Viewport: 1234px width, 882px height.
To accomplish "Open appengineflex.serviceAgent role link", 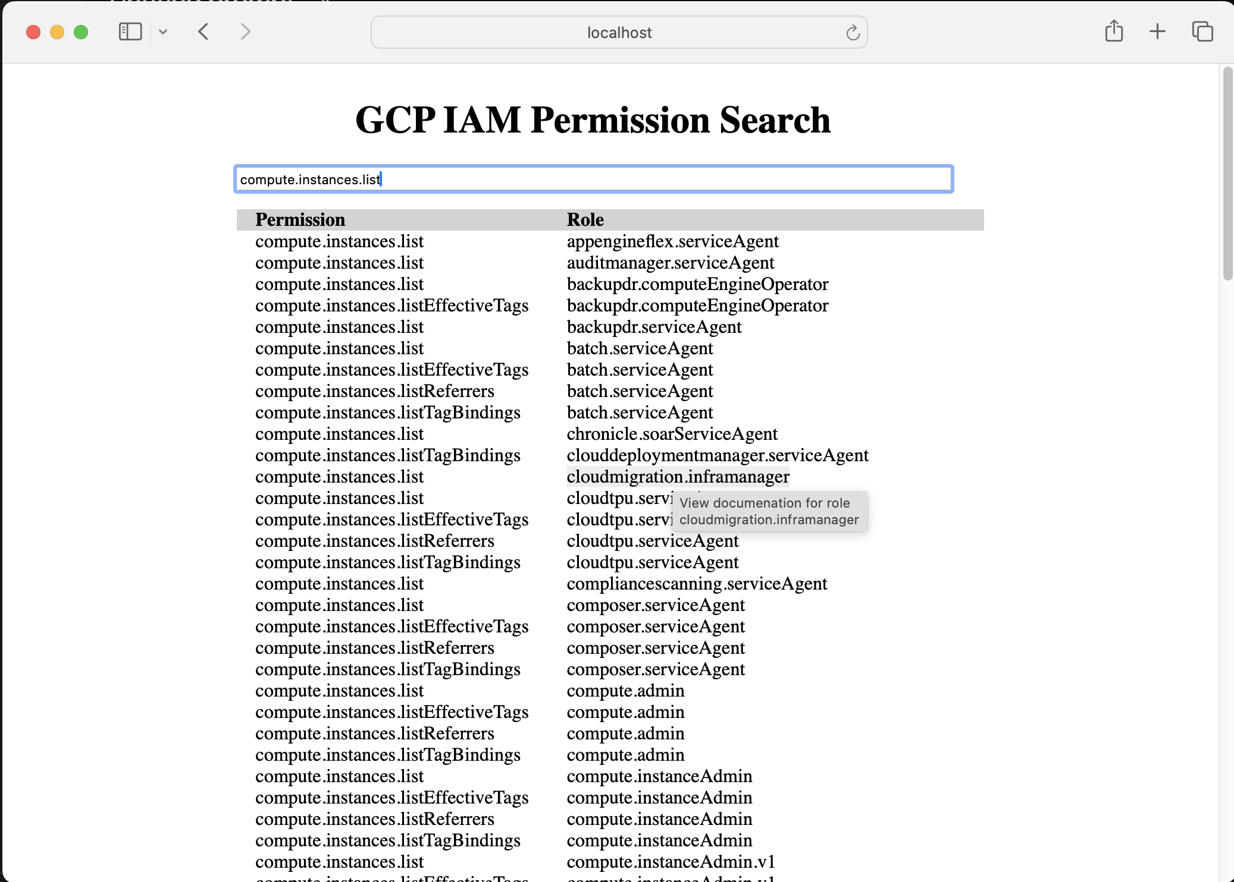I will click(672, 241).
